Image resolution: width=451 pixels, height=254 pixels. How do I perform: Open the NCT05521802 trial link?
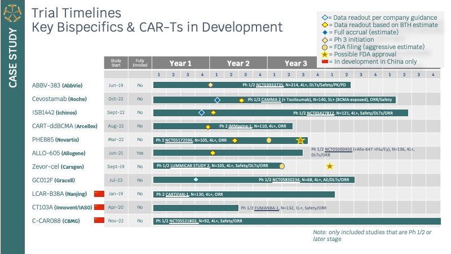pyautogui.click(x=183, y=221)
